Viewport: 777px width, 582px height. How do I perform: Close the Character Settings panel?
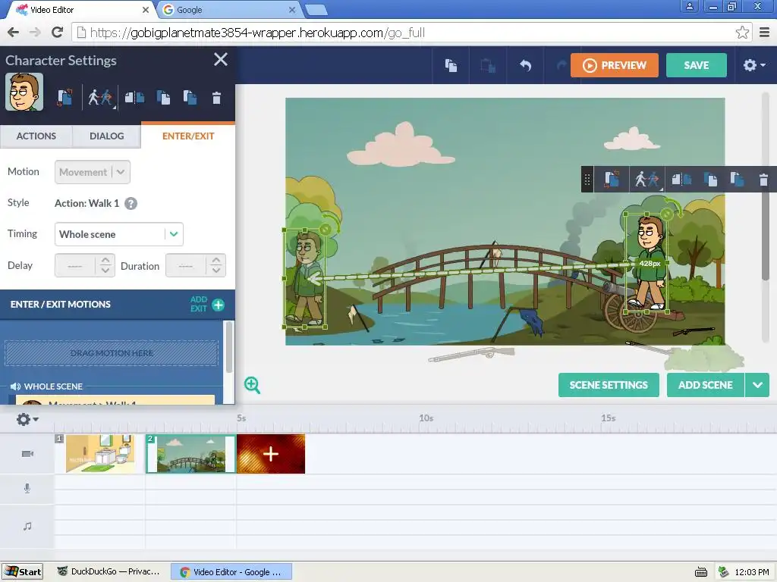pos(221,59)
